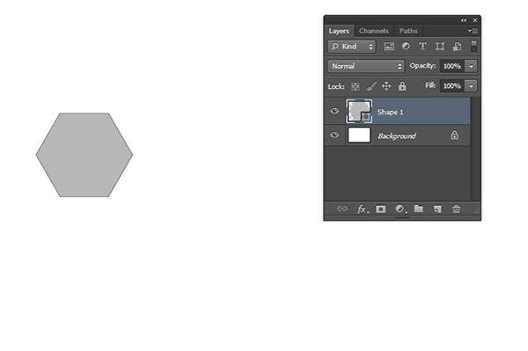Image resolution: width=528 pixels, height=351 pixels.
Task: Open the Normal blend mode dropdown
Action: (366, 66)
